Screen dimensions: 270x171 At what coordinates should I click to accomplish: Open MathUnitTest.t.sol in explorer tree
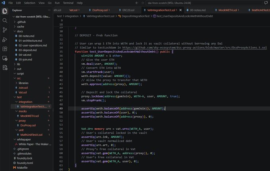[31, 135]
